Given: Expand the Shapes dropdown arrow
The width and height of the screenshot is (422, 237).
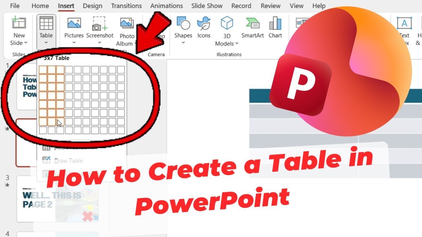Looking at the screenshot, I should 183,42.
